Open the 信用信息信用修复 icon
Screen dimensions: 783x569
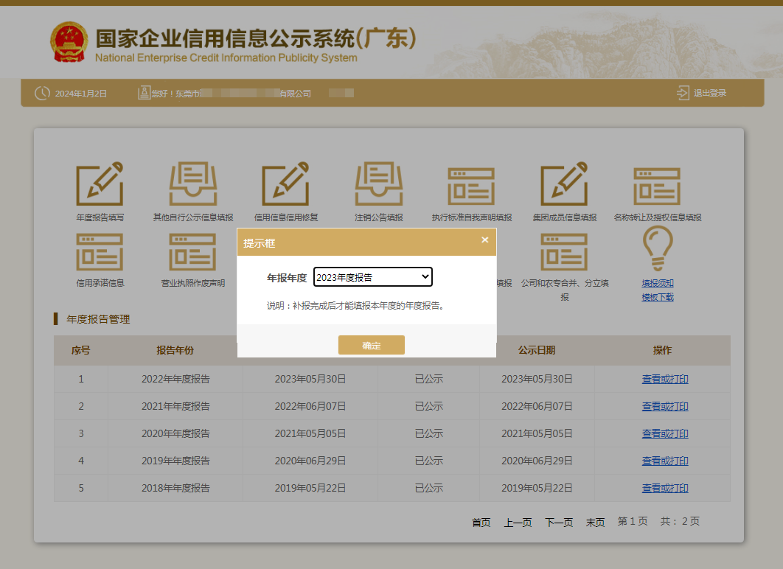click(285, 184)
